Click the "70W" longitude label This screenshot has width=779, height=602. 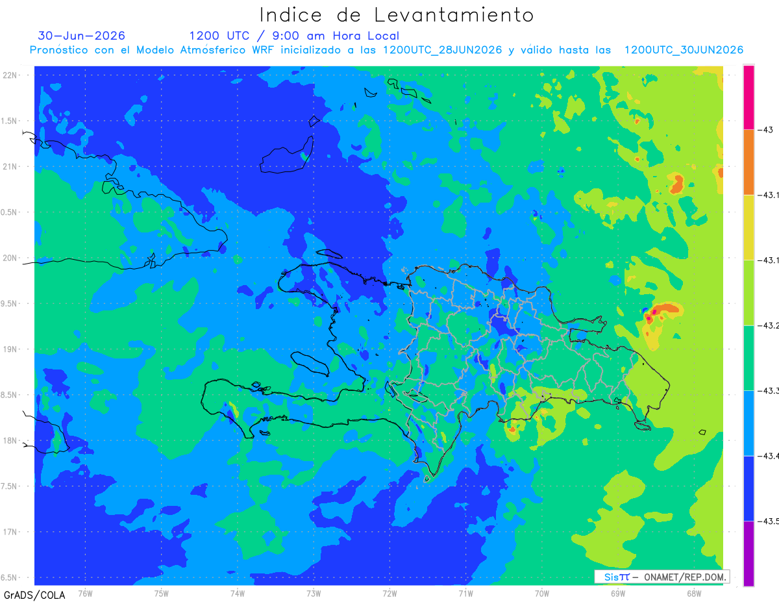tap(542, 593)
